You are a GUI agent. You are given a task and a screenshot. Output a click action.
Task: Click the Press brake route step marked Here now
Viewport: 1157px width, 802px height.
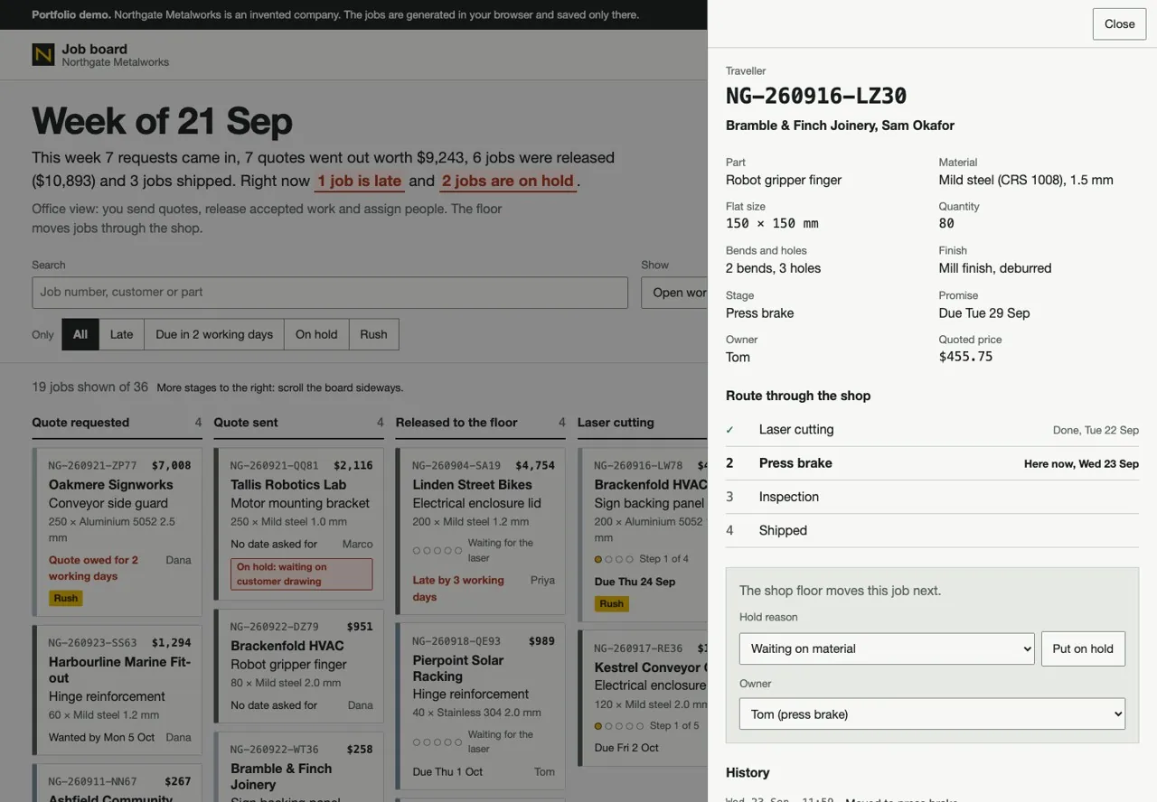(x=932, y=463)
